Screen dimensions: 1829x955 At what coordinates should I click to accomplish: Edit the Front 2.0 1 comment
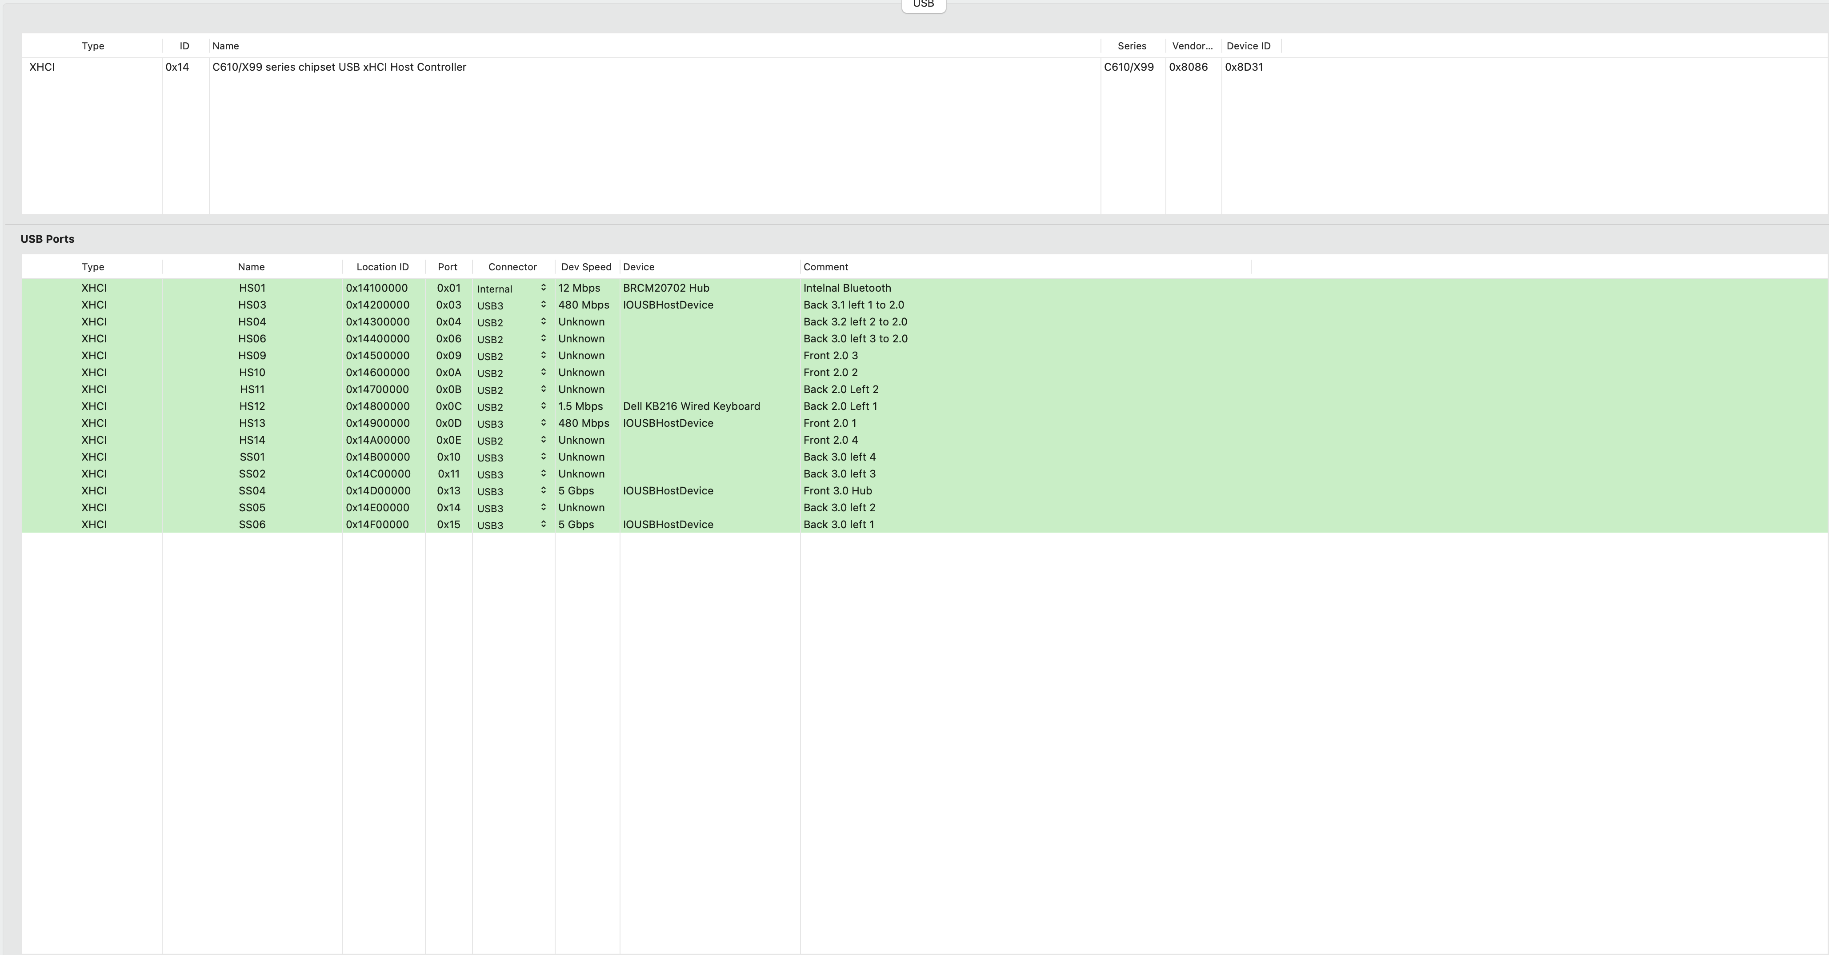point(830,423)
